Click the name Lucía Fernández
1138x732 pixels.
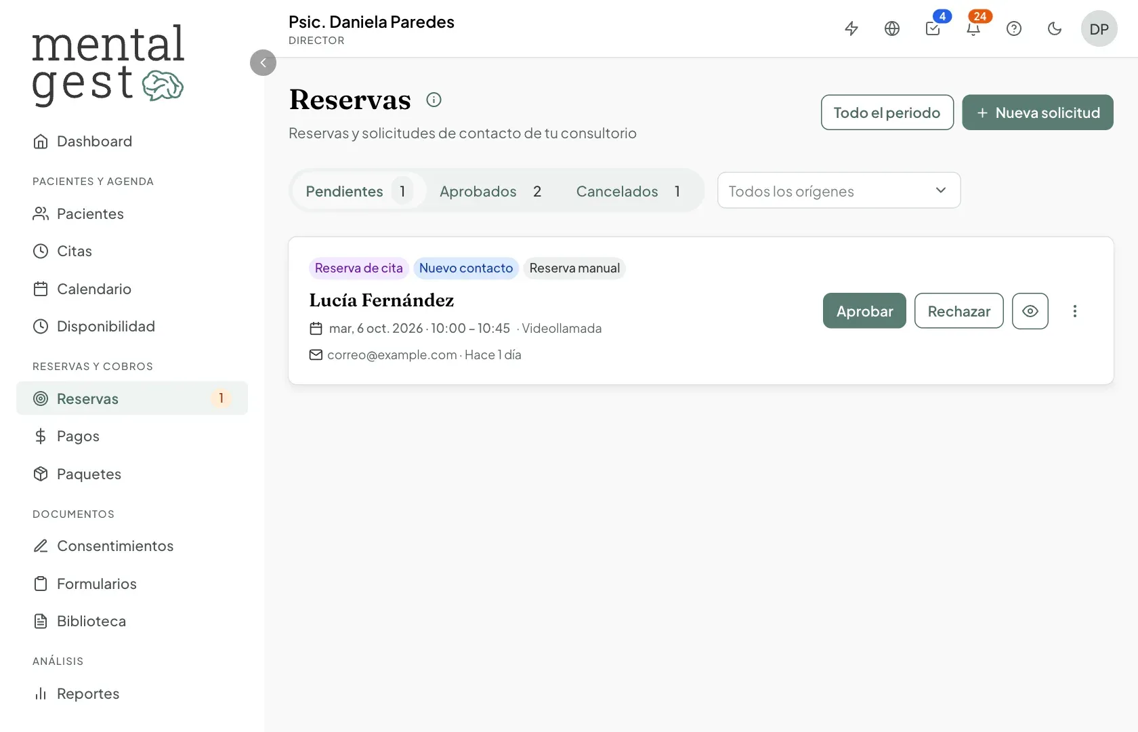(381, 300)
